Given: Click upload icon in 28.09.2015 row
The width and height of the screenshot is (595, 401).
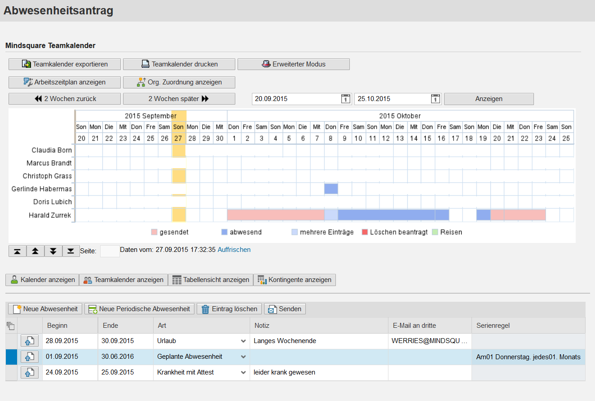Looking at the screenshot, I should (x=30, y=341).
